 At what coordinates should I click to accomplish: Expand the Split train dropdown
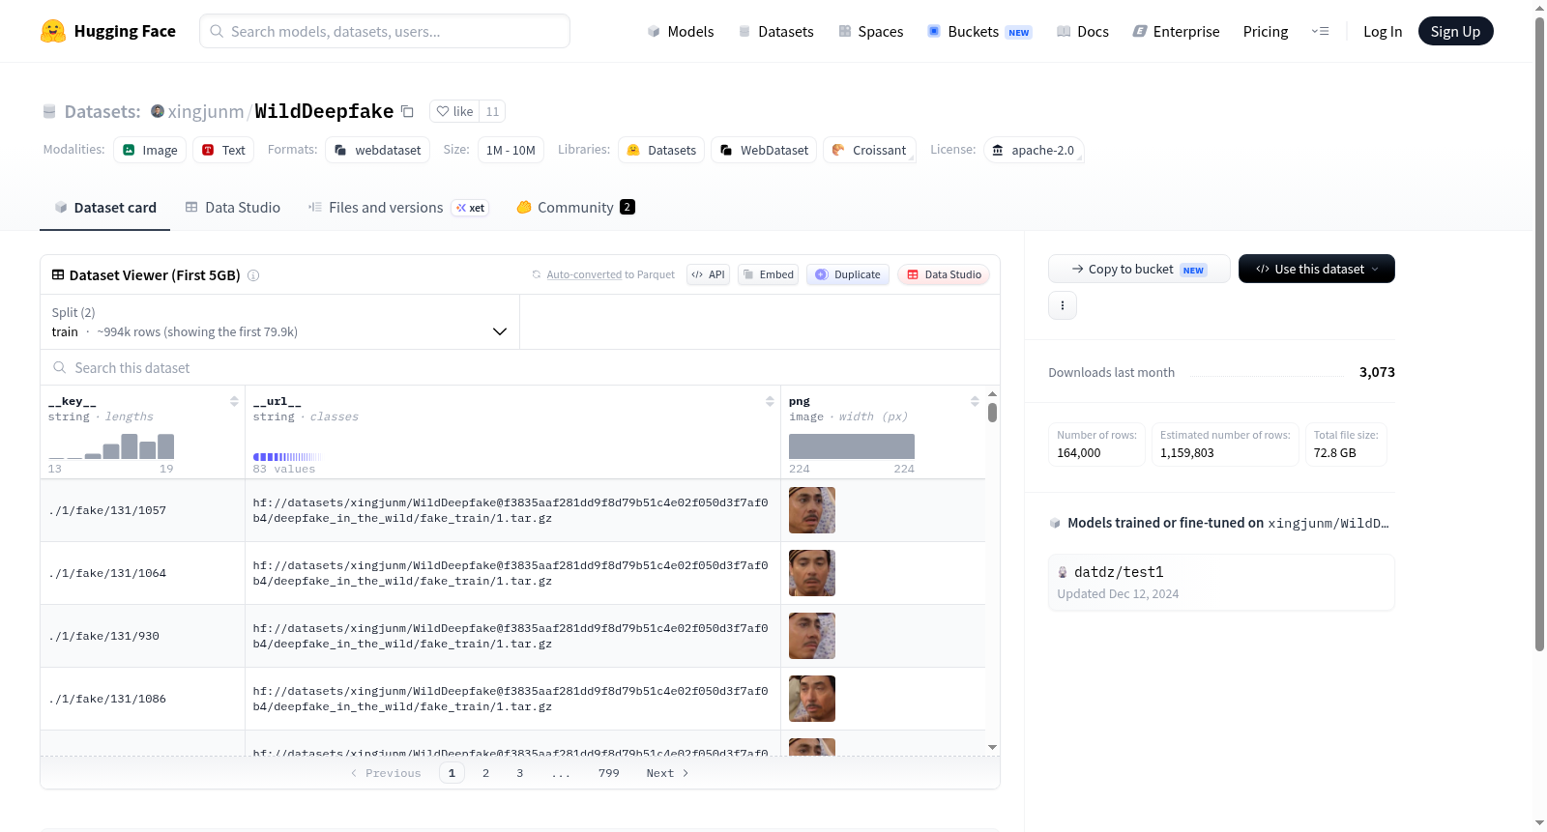(280, 322)
